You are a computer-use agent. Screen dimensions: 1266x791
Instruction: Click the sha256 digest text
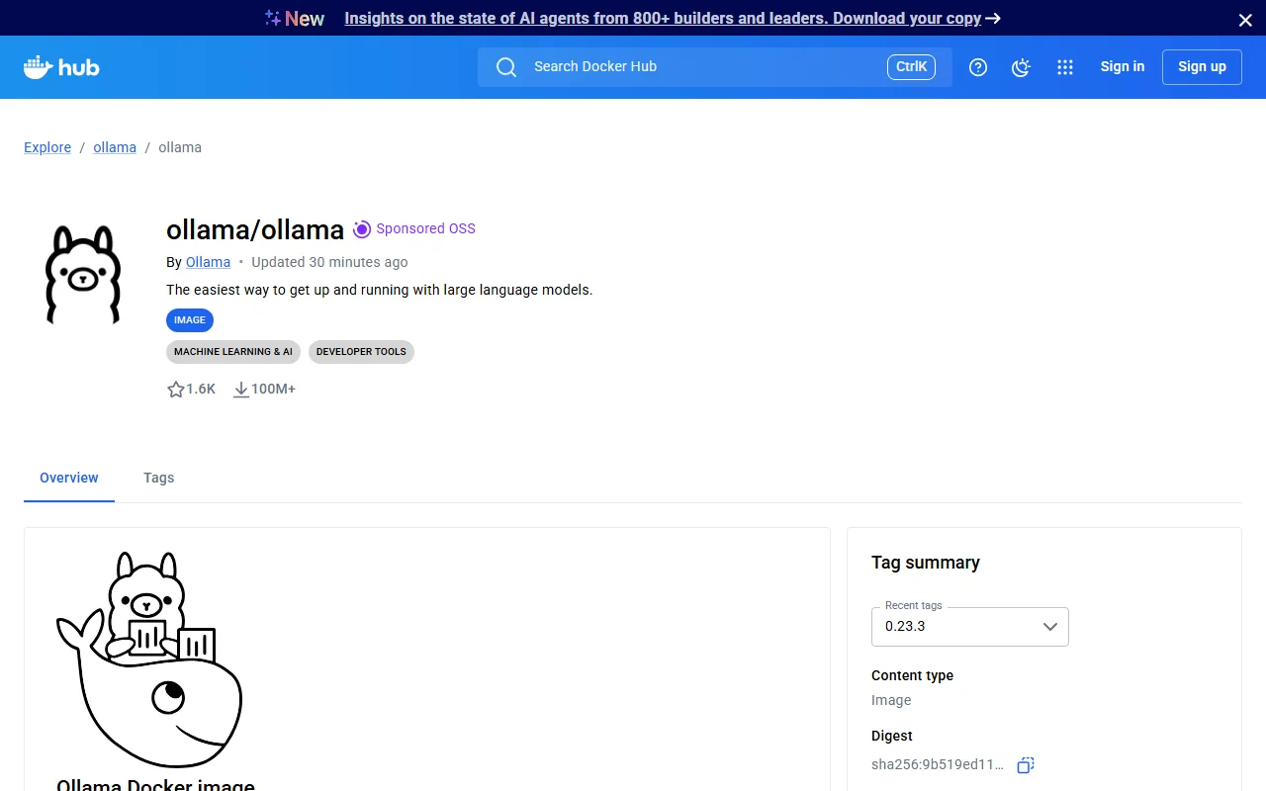point(938,765)
